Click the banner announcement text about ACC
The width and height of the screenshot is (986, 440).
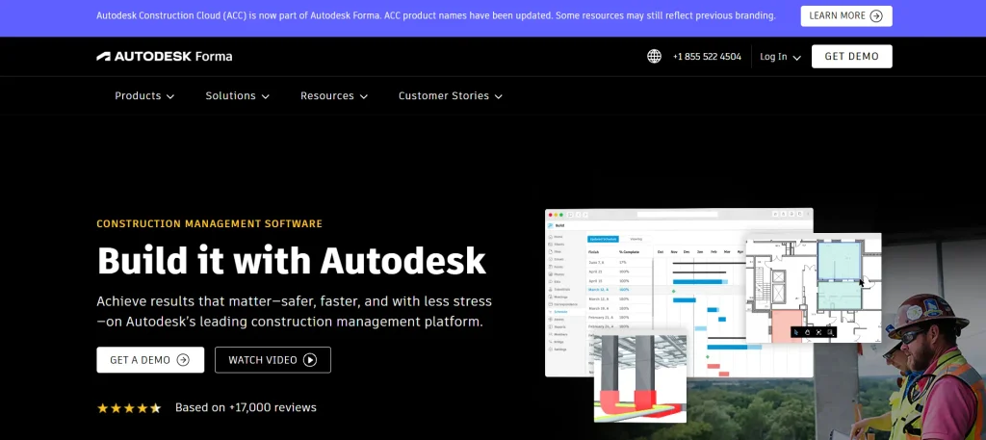[436, 15]
